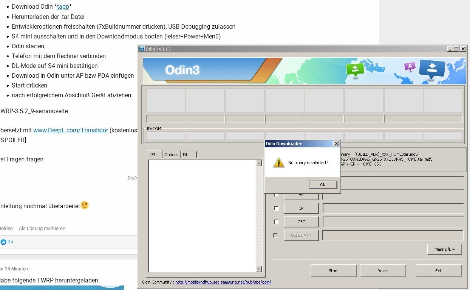Click the log scrollbar down arrow
This screenshot has height=290, width=470.
(259, 269)
